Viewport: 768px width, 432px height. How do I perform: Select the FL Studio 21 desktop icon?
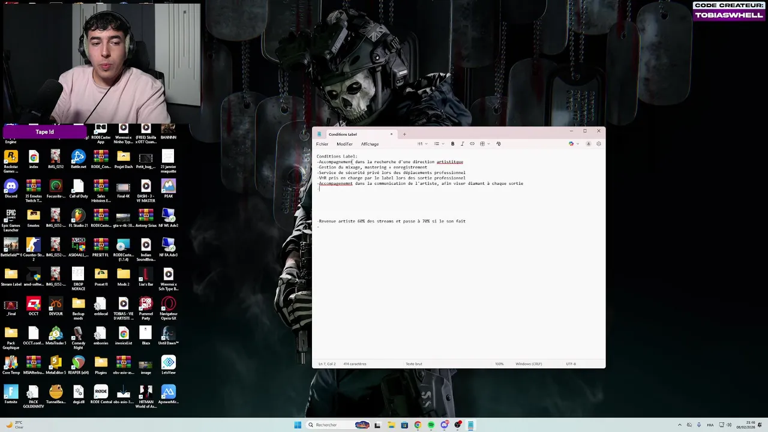tap(79, 218)
